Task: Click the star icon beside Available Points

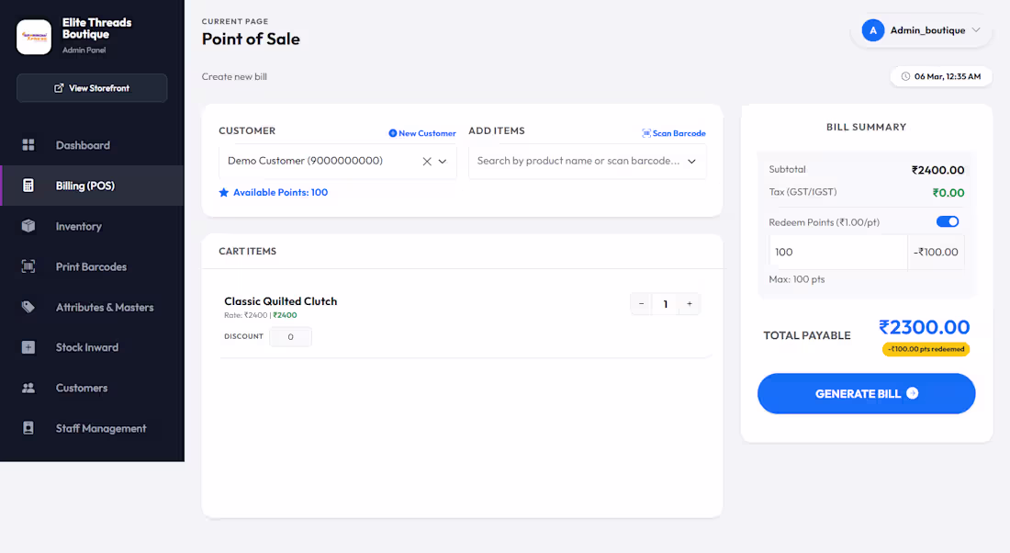Action: pyautogui.click(x=223, y=192)
